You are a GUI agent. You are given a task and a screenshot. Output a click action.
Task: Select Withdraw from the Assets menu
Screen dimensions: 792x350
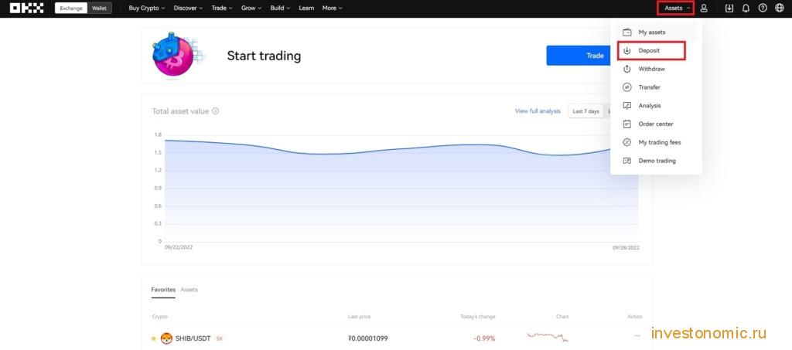pos(651,69)
